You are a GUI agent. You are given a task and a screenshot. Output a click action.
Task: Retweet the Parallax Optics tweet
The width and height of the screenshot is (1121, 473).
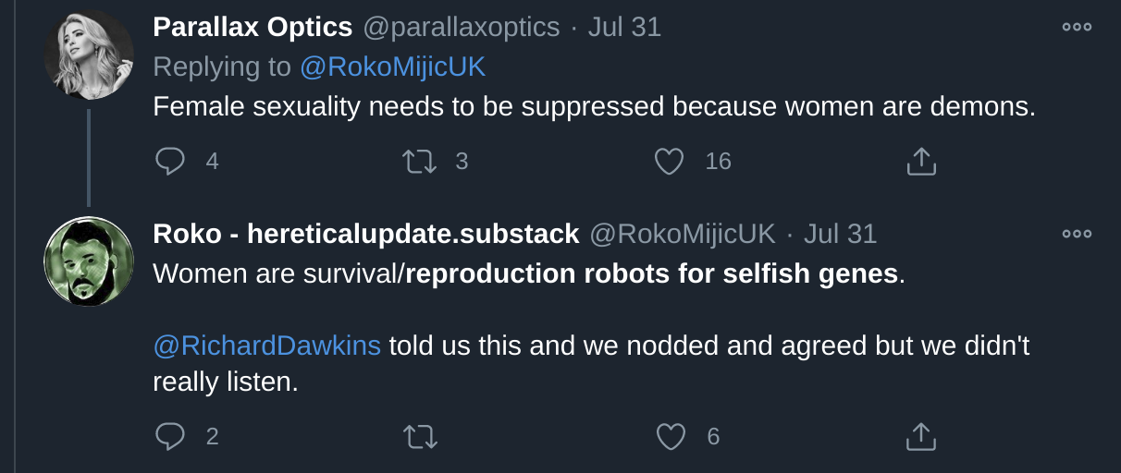420,162
